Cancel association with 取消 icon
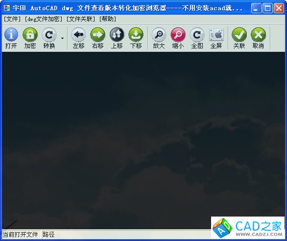The width and height of the screenshot is (287, 241). (x=258, y=38)
